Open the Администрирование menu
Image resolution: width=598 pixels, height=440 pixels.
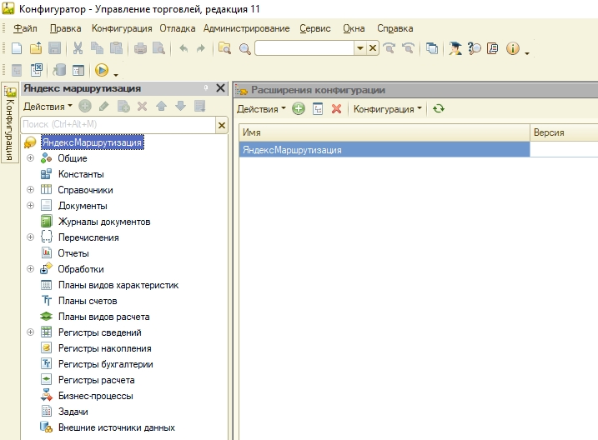click(246, 28)
